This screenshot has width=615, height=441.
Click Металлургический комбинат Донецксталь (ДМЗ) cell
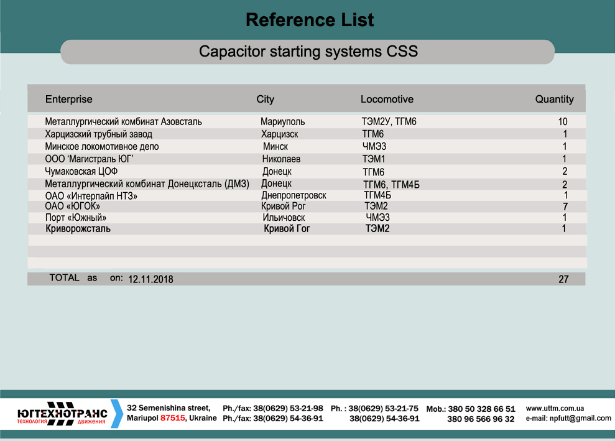pos(147,184)
